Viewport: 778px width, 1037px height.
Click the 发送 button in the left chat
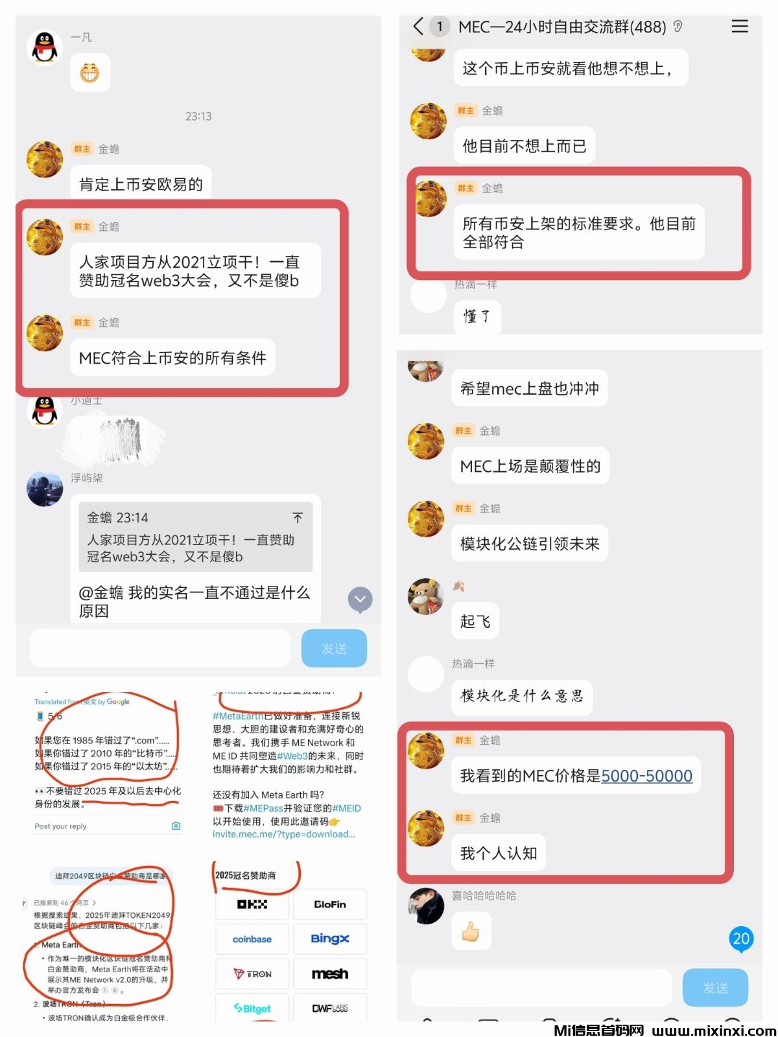coord(335,648)
